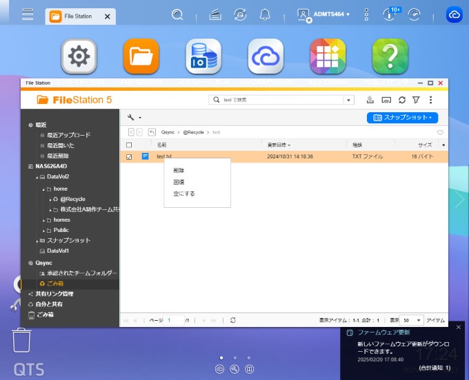Open the items-per-page 50 dropdown
Screen dimensions: 469x380
coord(412,320)
